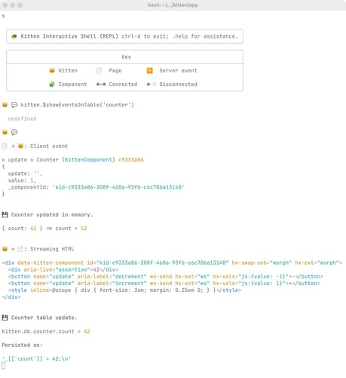The width and height of the screenshot is (346, 378).
Task: Click the aria-label="increment" button line
Action: [164, 284]
